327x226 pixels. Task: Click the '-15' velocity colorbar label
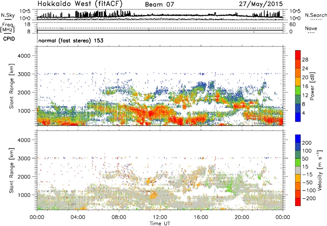[x=307, y=175]
